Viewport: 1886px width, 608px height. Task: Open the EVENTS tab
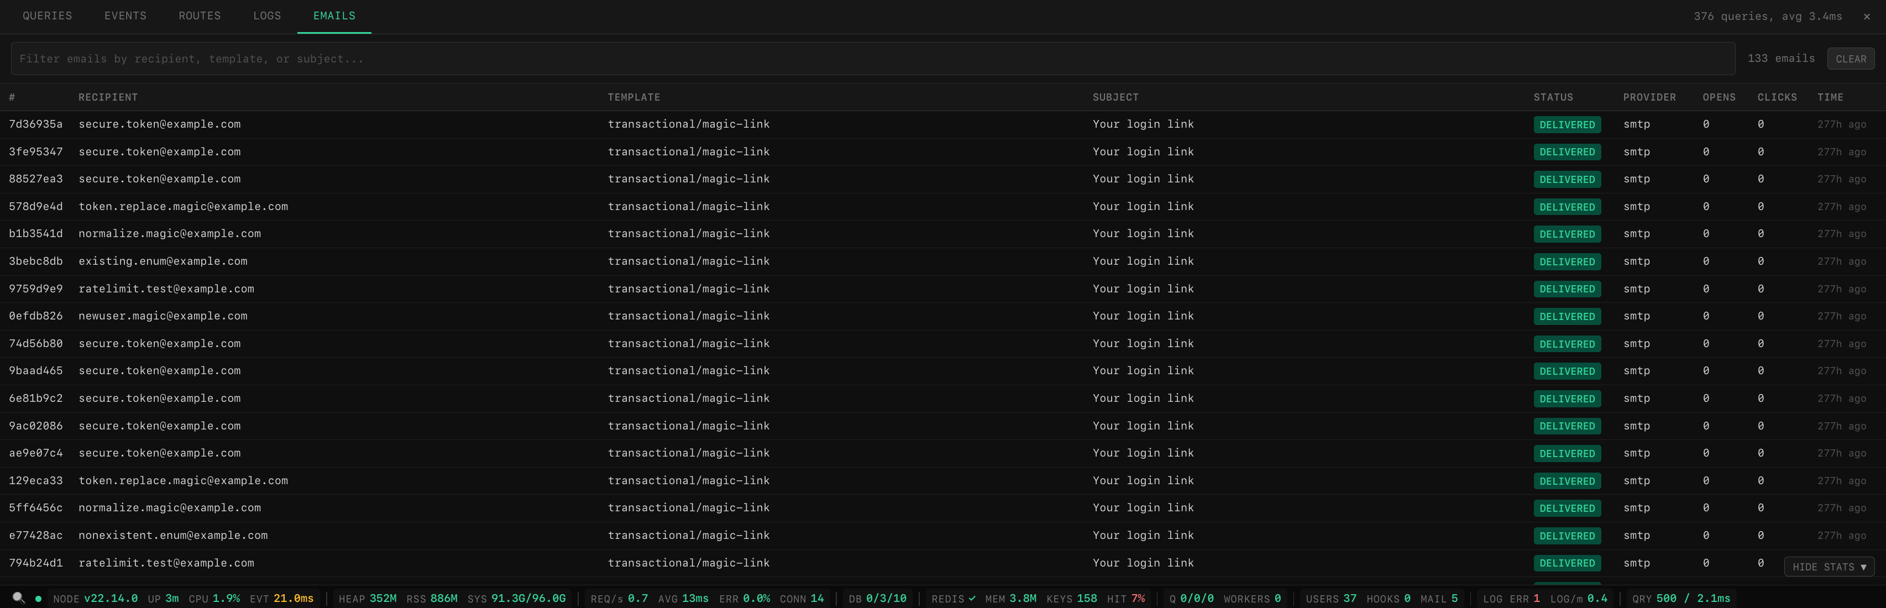125,16
